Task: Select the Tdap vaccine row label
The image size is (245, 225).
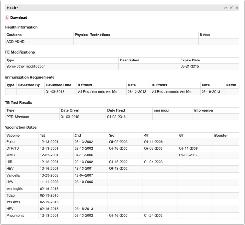Action: (11, 195)
